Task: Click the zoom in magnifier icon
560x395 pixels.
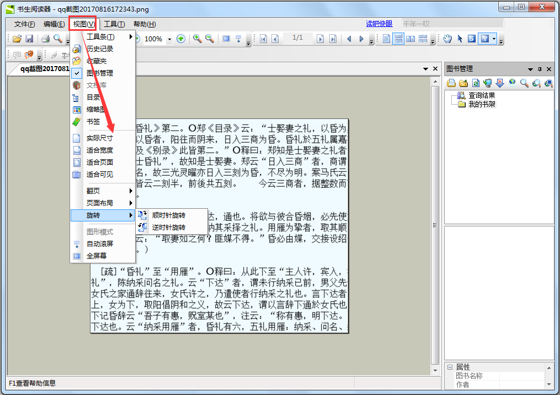Action: point(196,39)
